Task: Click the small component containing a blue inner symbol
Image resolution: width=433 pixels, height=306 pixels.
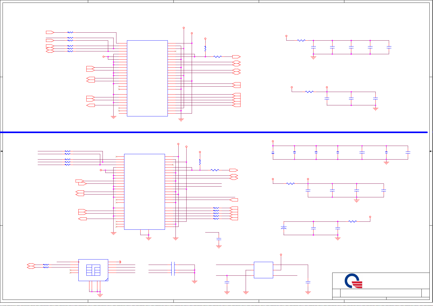Action: pyautogui.click(x=93, y=270)
